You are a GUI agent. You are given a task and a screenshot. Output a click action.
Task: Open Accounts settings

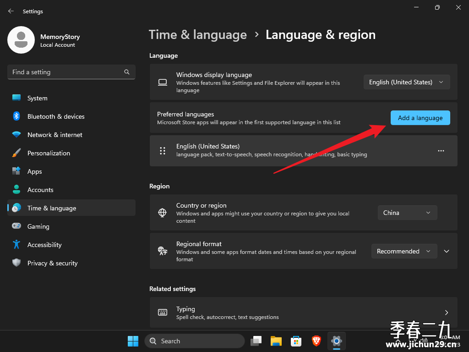pos(71,189)
